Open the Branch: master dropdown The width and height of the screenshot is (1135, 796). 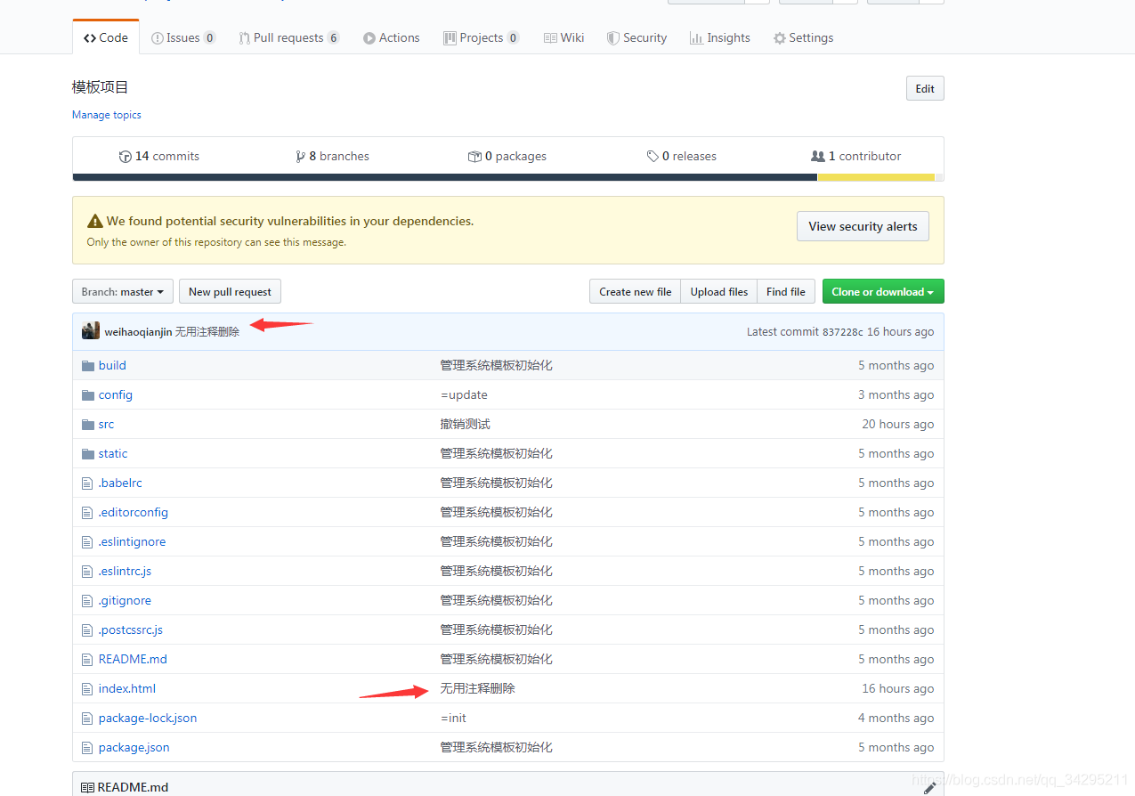click(123, 292)
